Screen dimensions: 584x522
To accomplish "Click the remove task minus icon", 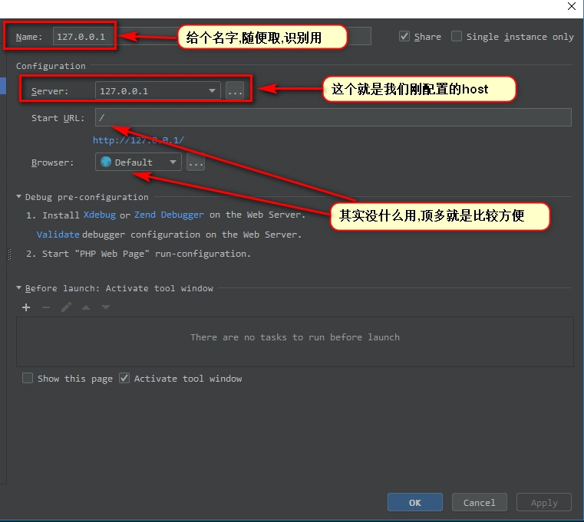I will pos(46,307).
